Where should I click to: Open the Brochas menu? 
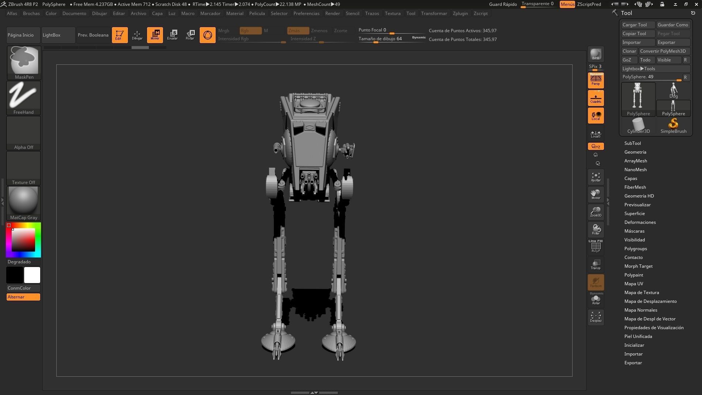pos(31,14)
